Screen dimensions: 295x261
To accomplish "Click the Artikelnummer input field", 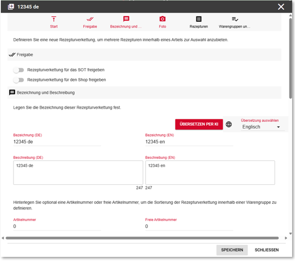I will pos(57,226).
